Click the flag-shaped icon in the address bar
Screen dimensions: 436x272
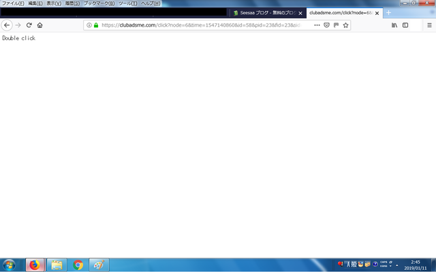[x=336, y=25]
